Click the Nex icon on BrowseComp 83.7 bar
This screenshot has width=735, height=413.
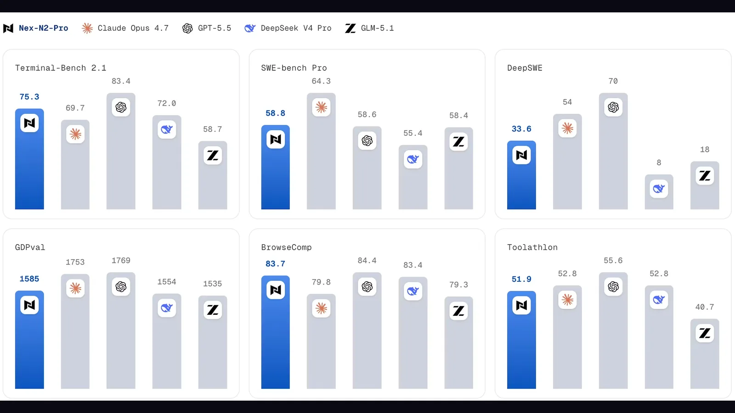click(276, 290)
